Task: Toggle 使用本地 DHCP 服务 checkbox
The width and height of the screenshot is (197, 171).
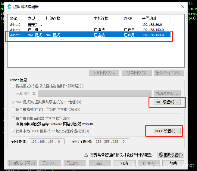Action: coord(13,131)
